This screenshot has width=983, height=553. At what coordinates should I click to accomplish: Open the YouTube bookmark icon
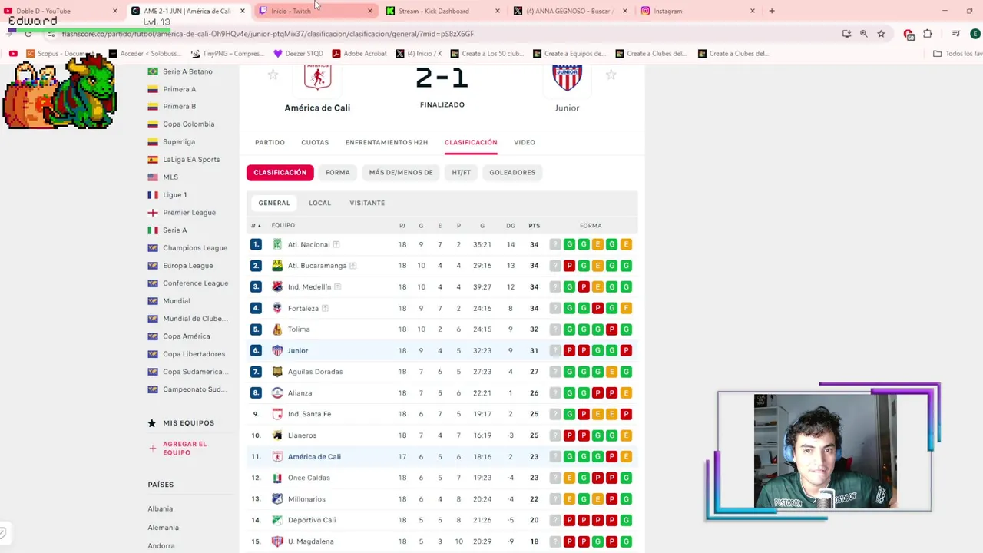pos(13,54)
